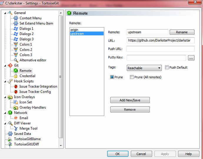Click the Colors 2 palette icon
The width and height of the screenshot is (203, 159).
click(x=16, y=50)
